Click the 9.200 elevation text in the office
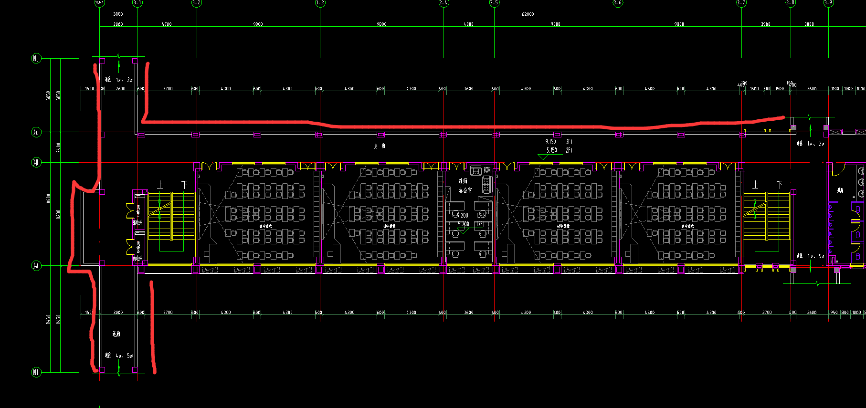Viewport: 866px width, 408px height. 463,216
